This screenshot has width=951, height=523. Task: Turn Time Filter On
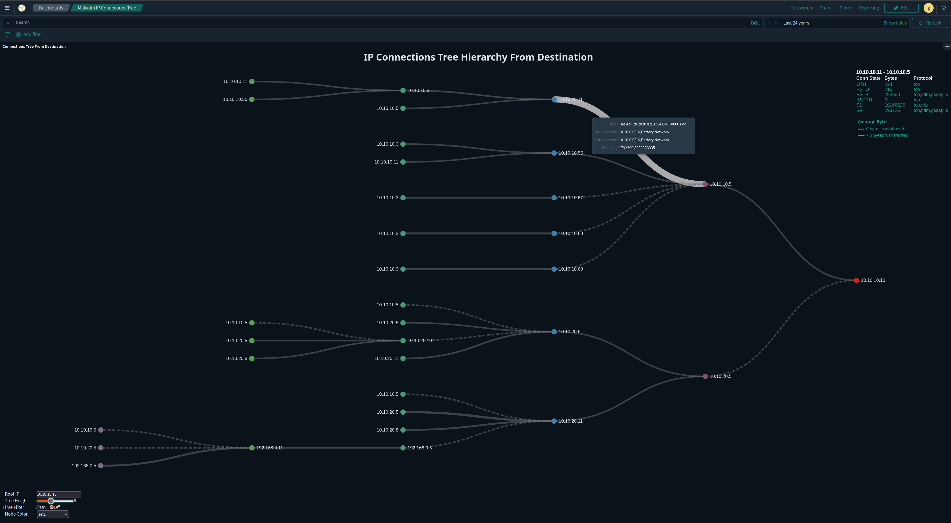(38, 507)
